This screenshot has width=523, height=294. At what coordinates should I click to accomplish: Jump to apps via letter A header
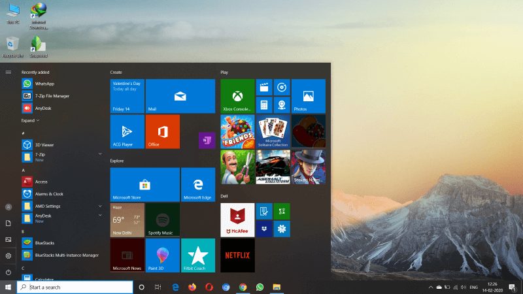click(x=24, y=170)
